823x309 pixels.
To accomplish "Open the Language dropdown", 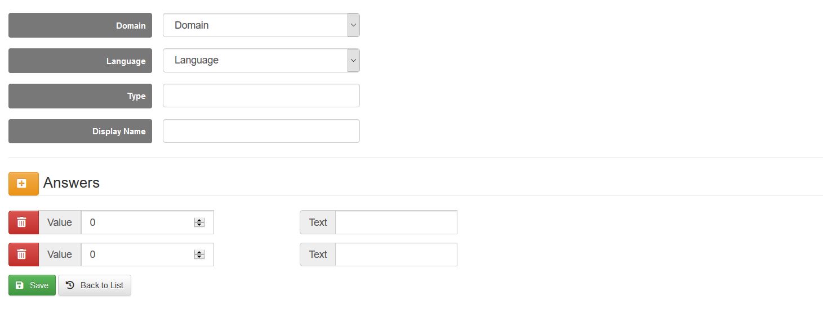I will pyautogui.click(x=261, y=61).
